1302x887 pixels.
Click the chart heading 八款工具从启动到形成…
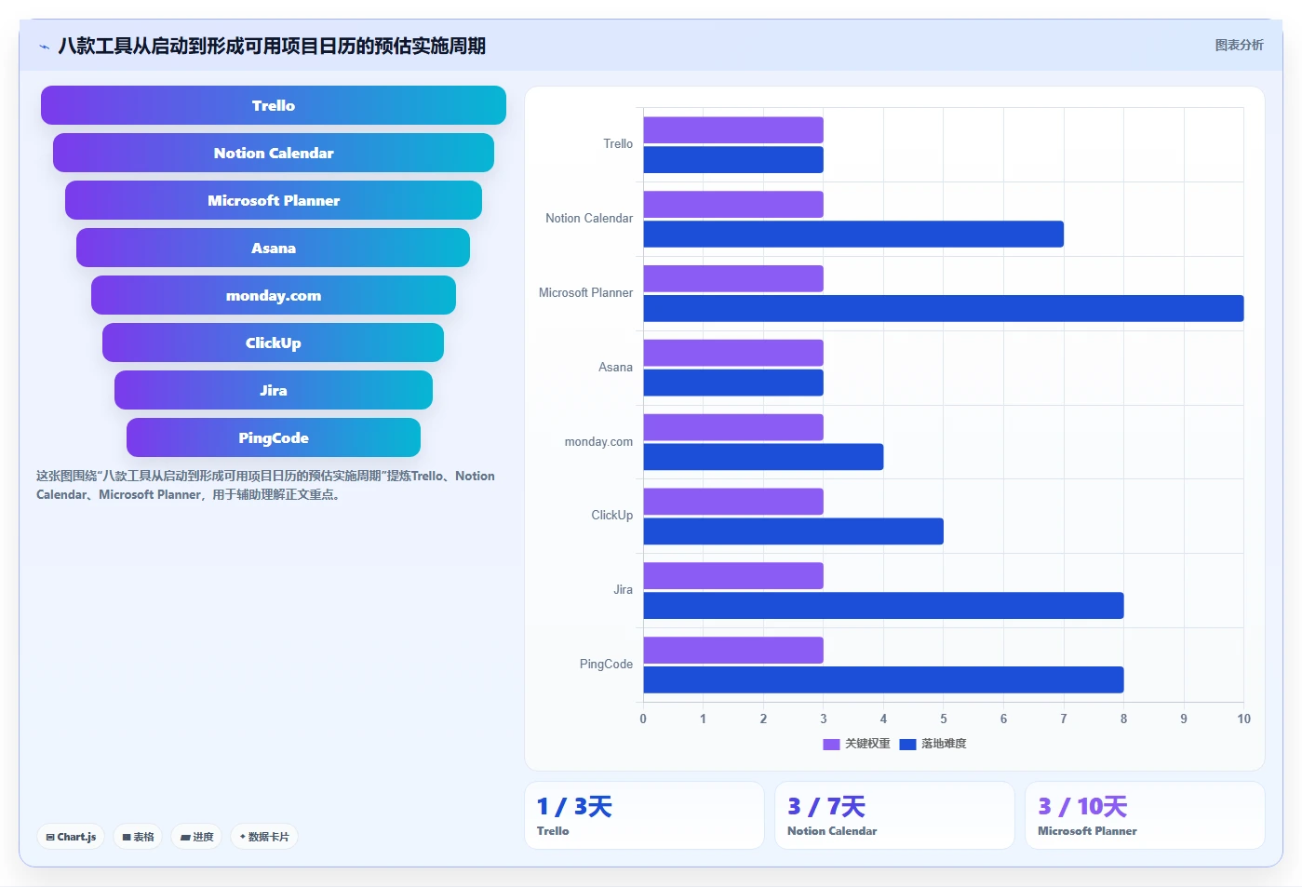click(272, 46)
